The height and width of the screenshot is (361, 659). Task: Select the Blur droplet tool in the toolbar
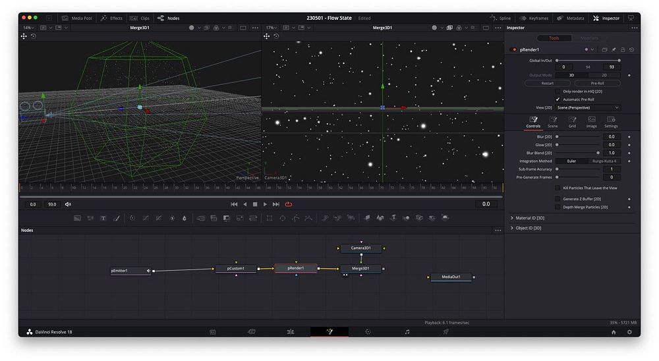tap(184, 218)
